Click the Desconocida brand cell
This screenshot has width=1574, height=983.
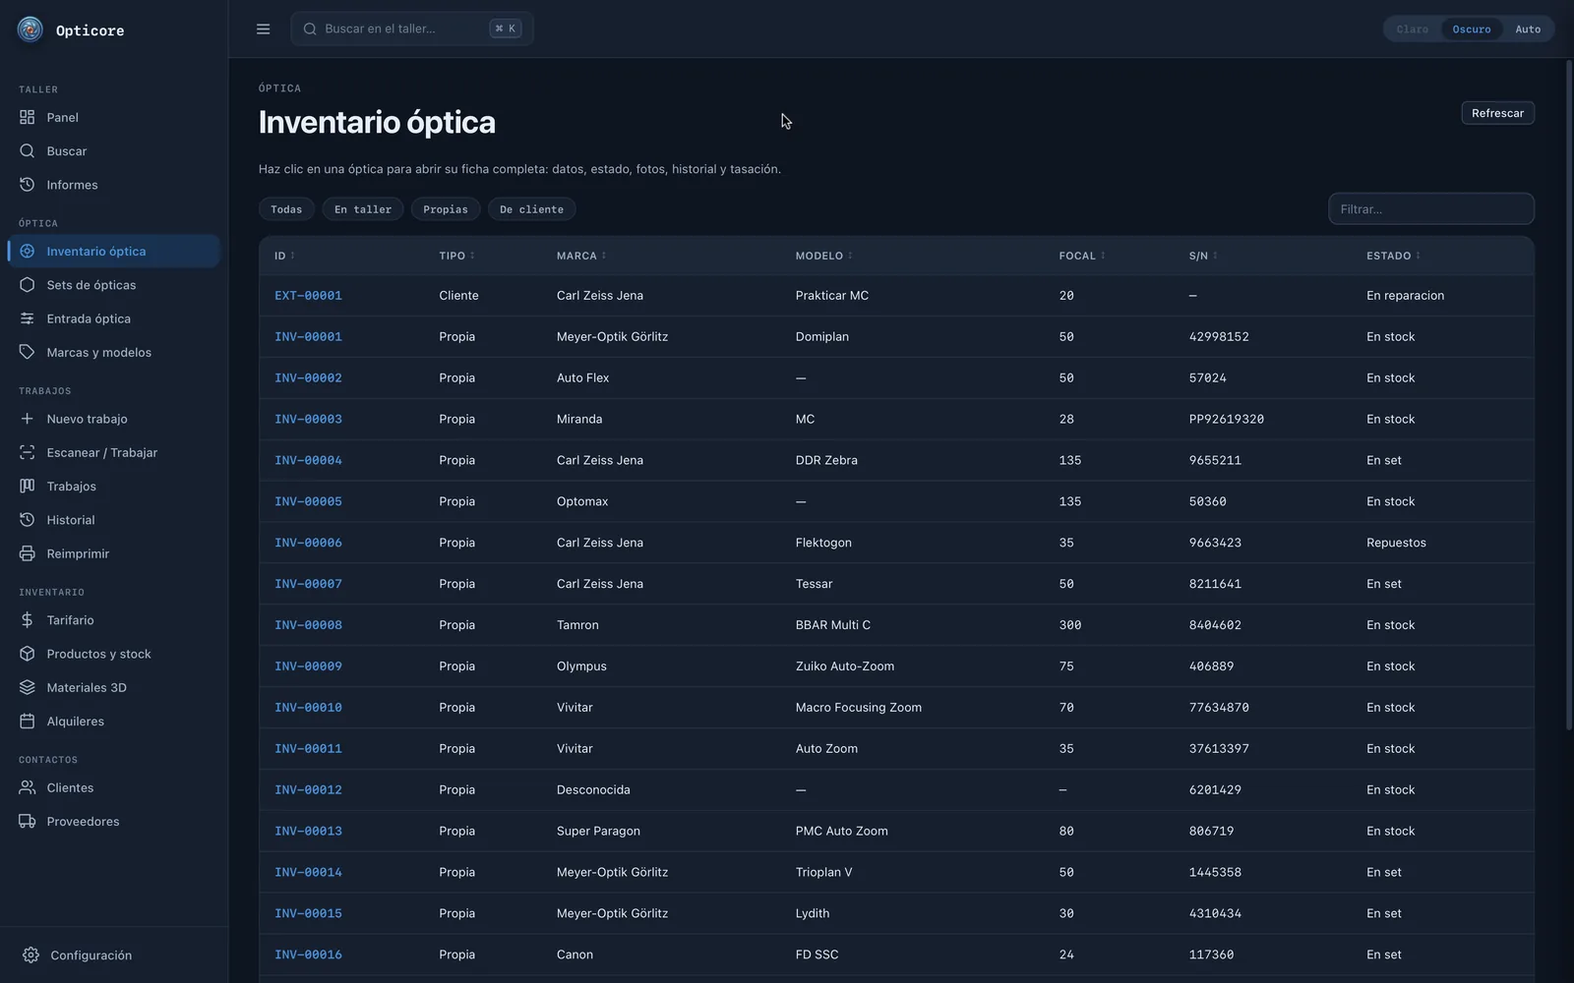click(x=593, y=789)
